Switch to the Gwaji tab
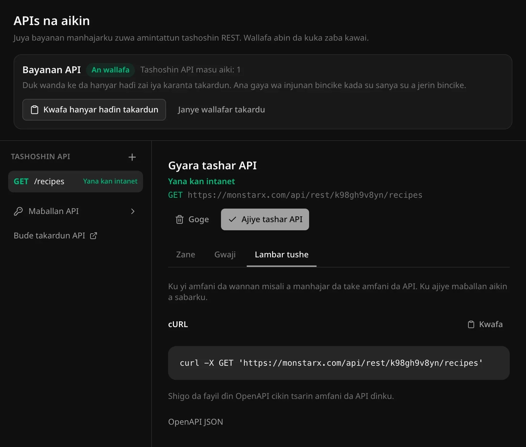The height and width of the screenshot is (447, 526). click(x=225, y=255)
